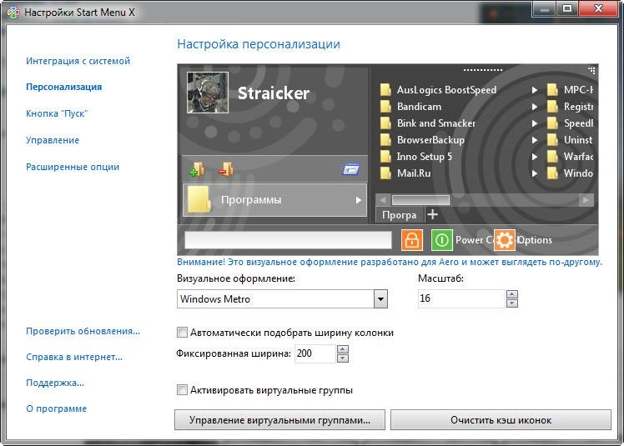The height and width of the screenshot is (446, 624).
Task: Expand the Bandicam submenu arrow
Action: tap(535, 107)
